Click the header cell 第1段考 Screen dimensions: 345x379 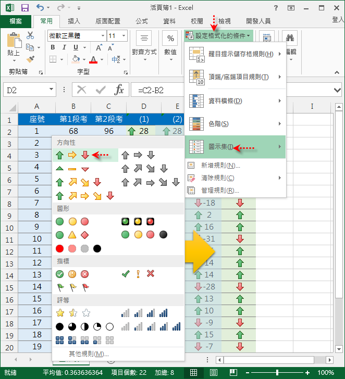tap(73, 119)
